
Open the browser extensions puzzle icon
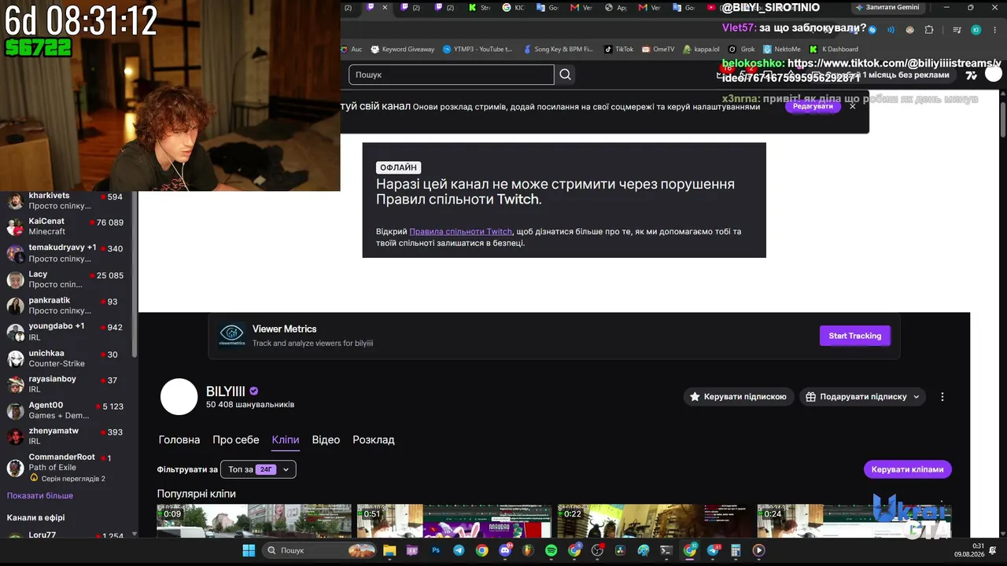(x=929, y=30)
